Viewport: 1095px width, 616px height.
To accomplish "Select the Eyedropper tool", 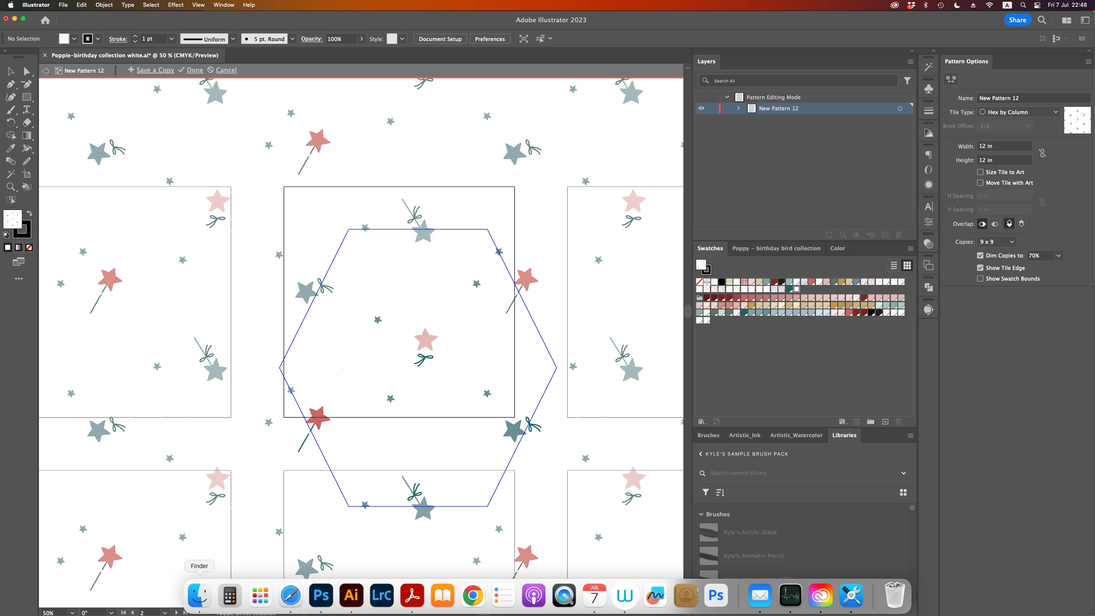I will pyautogui.click(x=11, y=148).
